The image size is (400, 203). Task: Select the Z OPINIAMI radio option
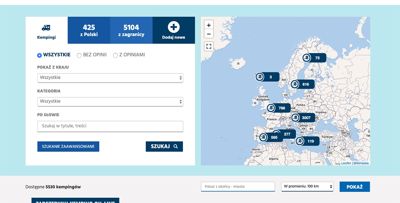pos(115,55)
